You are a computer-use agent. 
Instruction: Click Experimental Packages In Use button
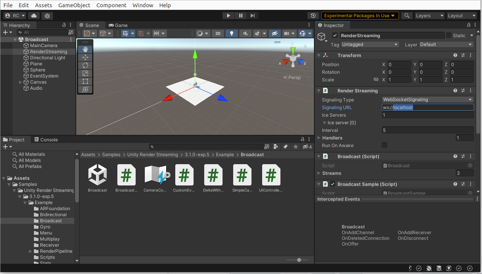360,16
